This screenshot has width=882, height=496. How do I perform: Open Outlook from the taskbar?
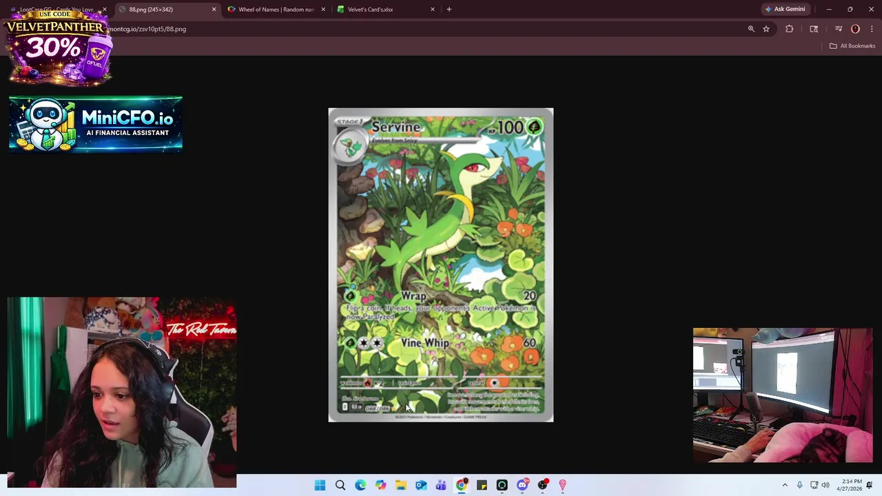click(x=421, y=485)
